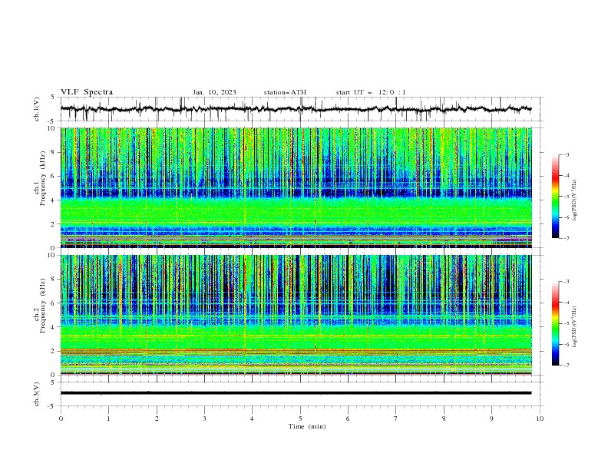Click the '10' frequency tick of ch.1 spectrogram
608x470 pixels.
click(53, 128)
